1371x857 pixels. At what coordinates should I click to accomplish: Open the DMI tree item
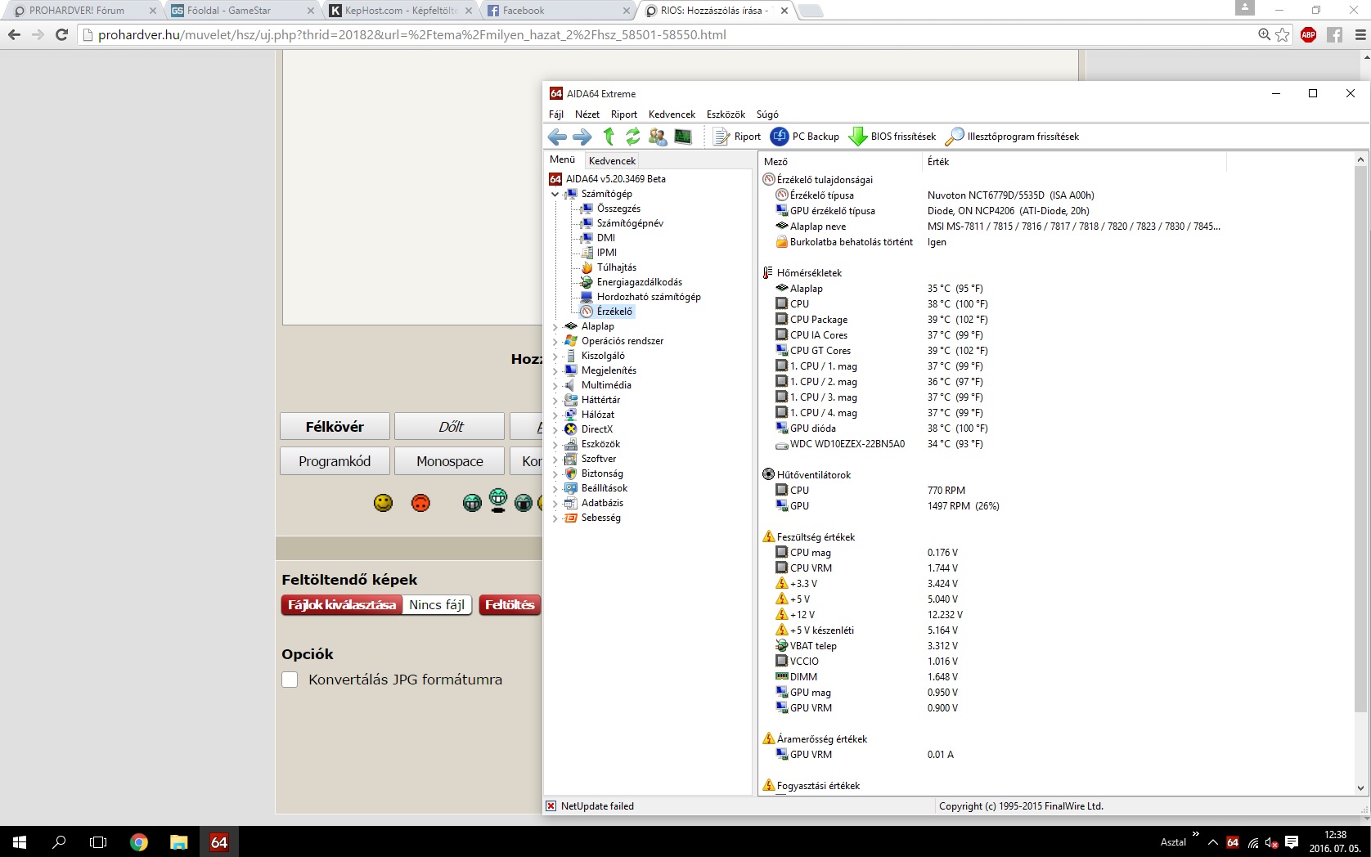click(x=605, y=238)
